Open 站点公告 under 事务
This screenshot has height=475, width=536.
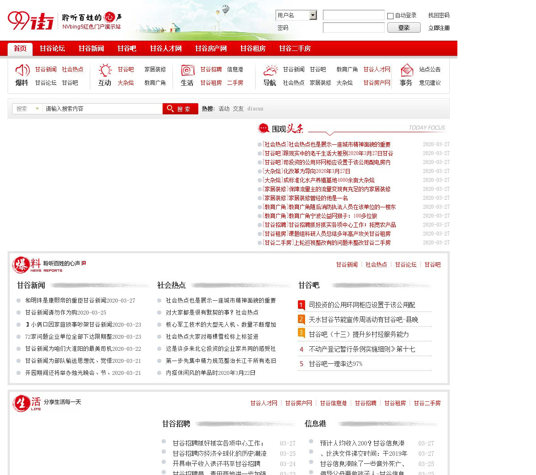pyautogui.click(x=430, y=69)
